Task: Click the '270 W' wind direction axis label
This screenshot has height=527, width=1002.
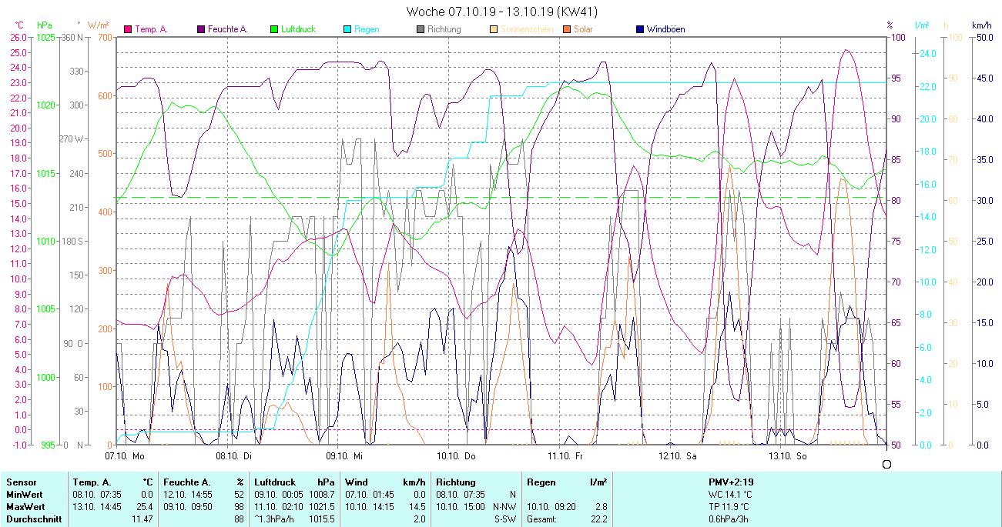Action: tap(71, 139)
